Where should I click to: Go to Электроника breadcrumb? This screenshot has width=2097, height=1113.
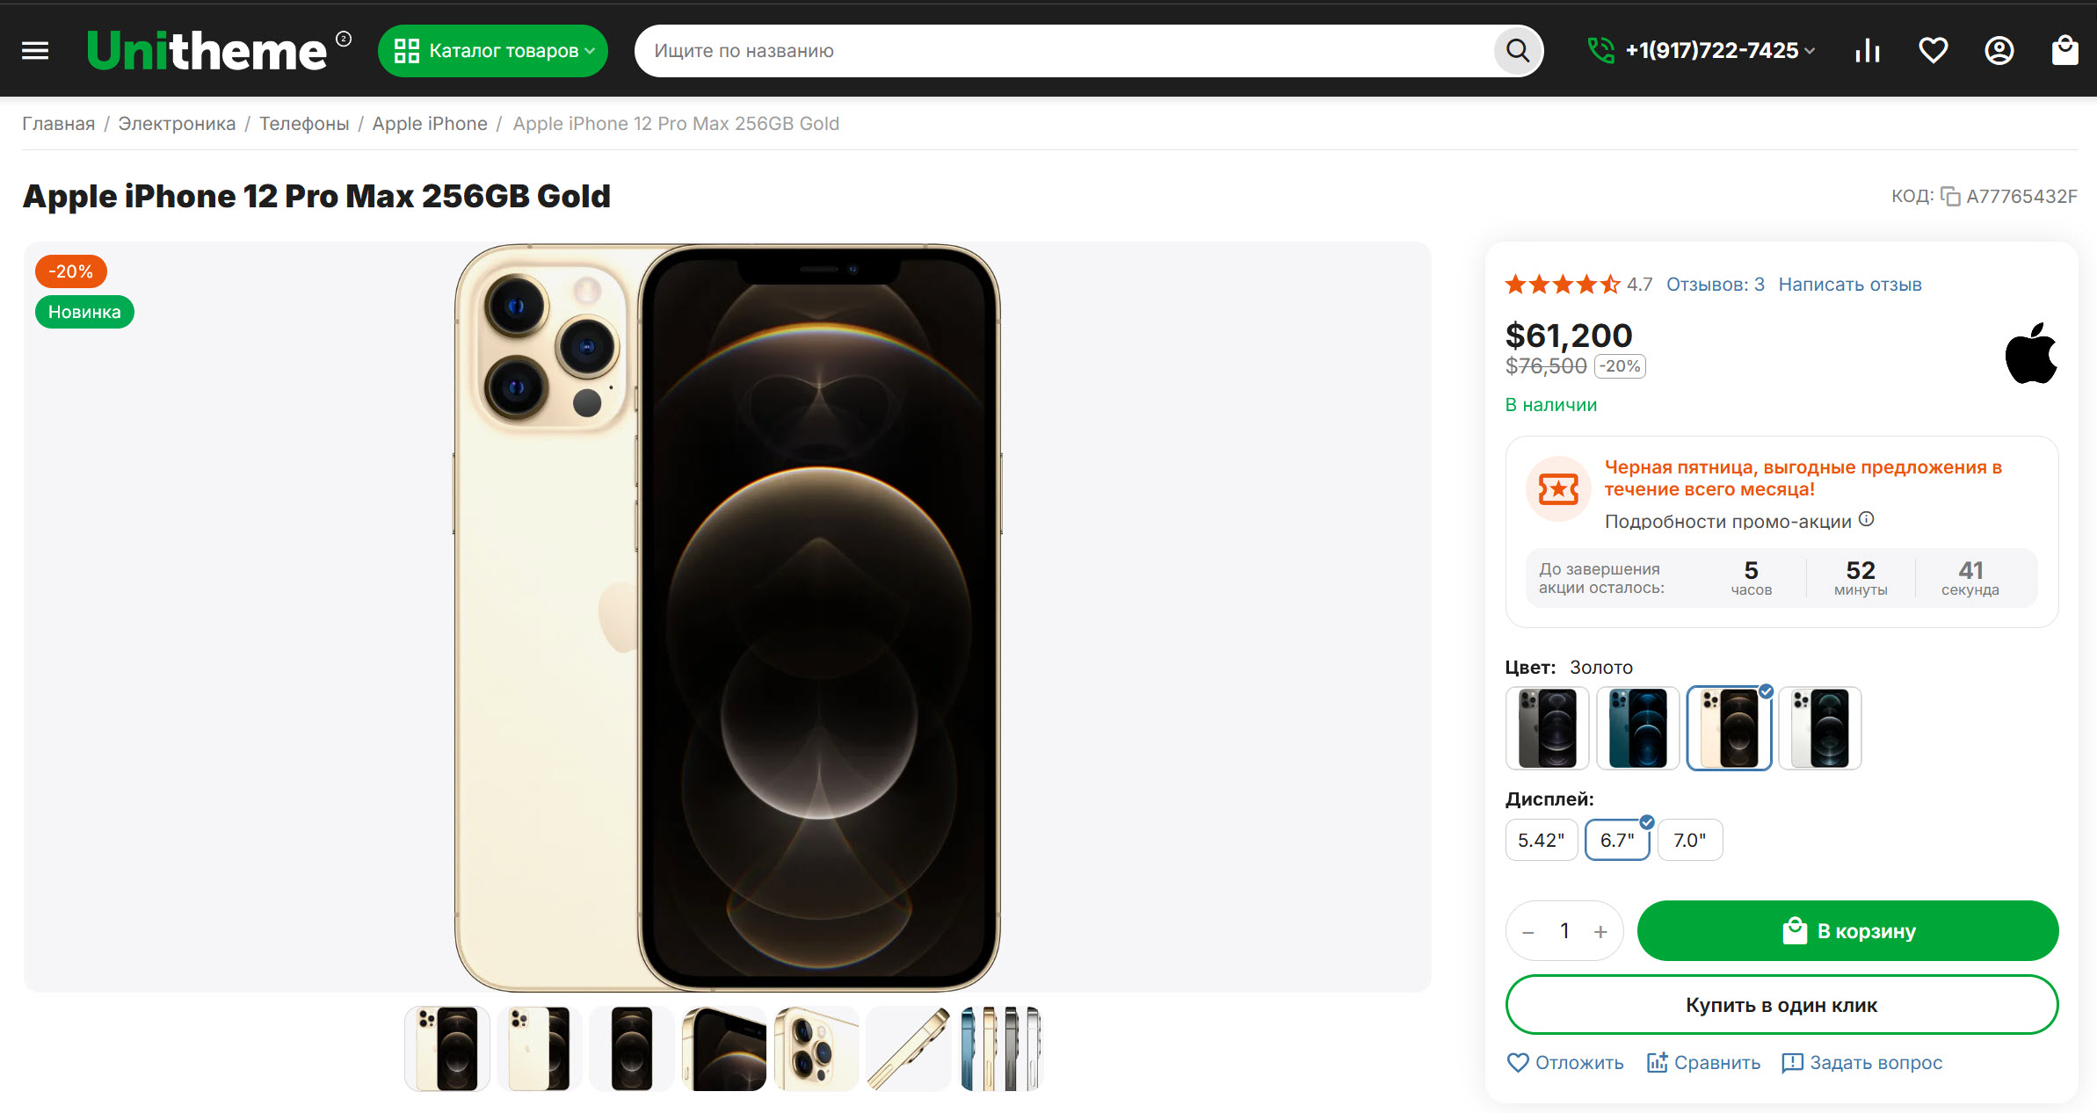pyautogui.click(x=177, y=124)
